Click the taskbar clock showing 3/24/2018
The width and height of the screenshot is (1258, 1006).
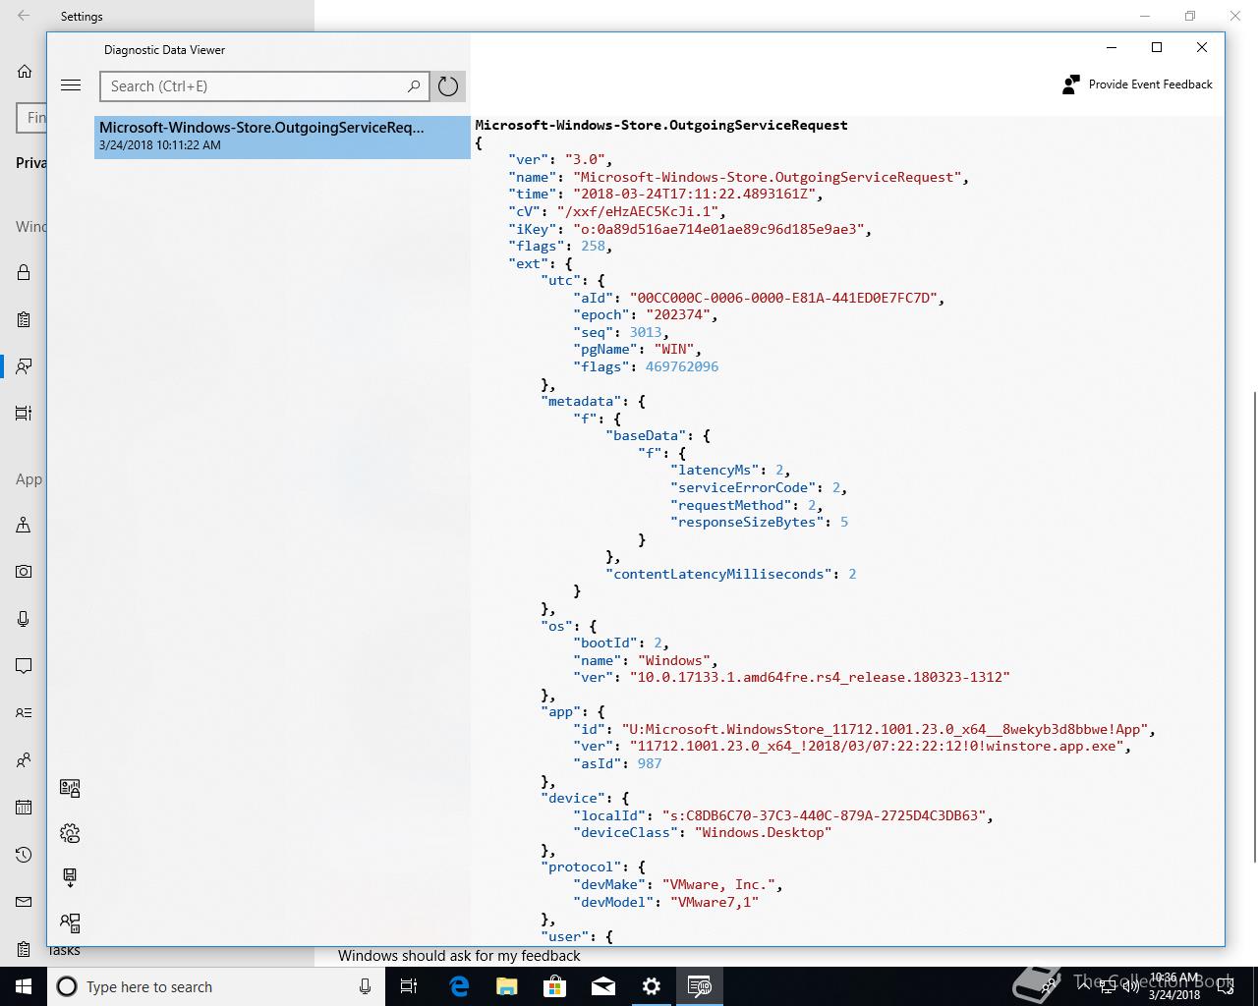pos(1174,986)
